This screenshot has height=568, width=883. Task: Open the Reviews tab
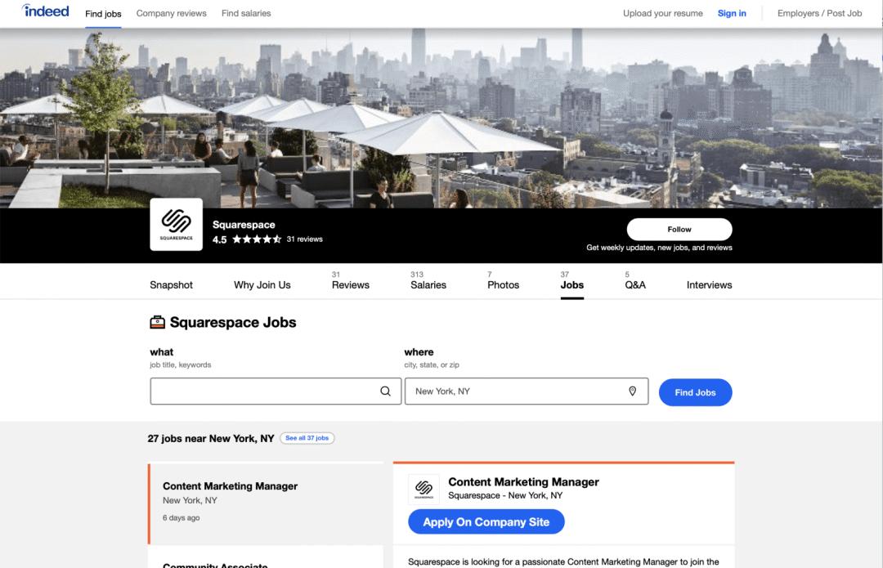350,284
